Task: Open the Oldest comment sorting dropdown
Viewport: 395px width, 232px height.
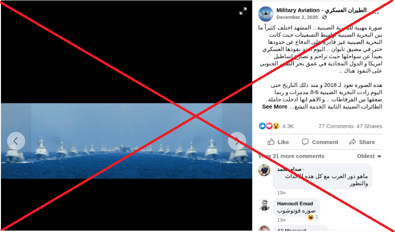Action: pyautogui.click(x=369, y=156)
